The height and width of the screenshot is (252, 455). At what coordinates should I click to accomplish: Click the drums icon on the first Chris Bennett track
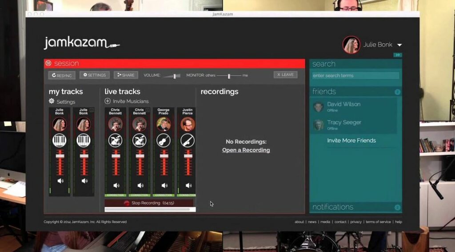115,140
